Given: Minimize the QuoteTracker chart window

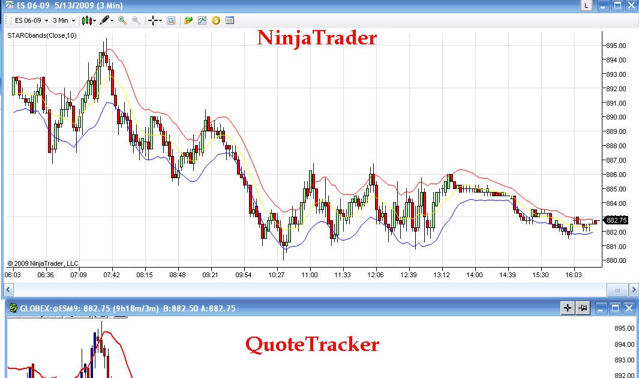Looking at the screenshot, I should [602, 308].
